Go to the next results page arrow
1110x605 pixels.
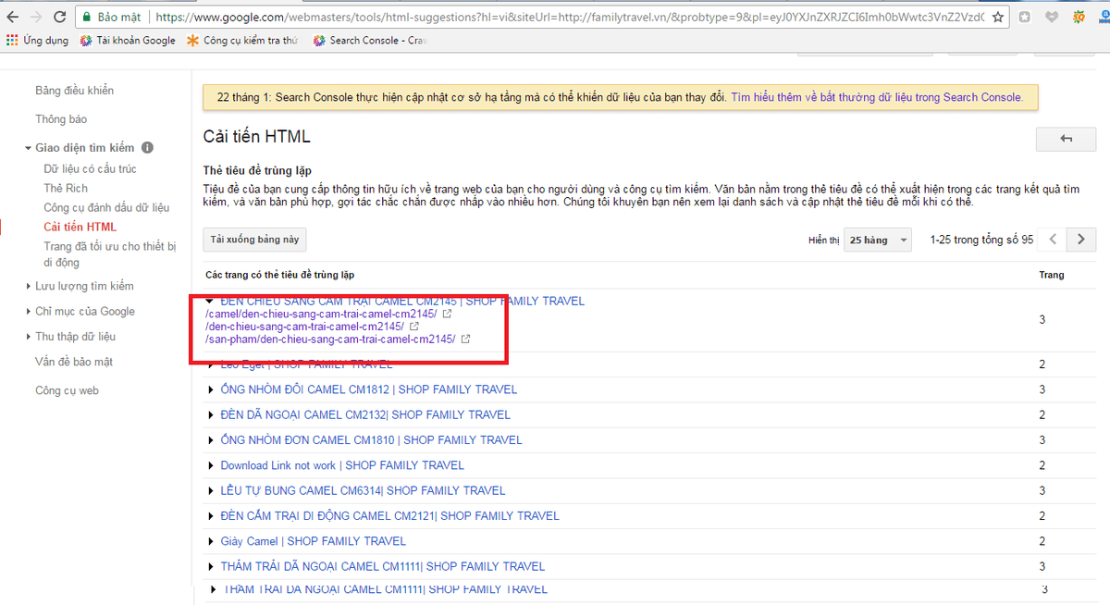click(1081, 240)
